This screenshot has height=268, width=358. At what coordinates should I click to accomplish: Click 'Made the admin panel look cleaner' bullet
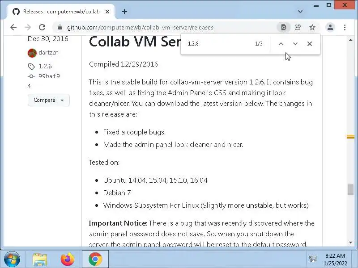tap(173, 145)
